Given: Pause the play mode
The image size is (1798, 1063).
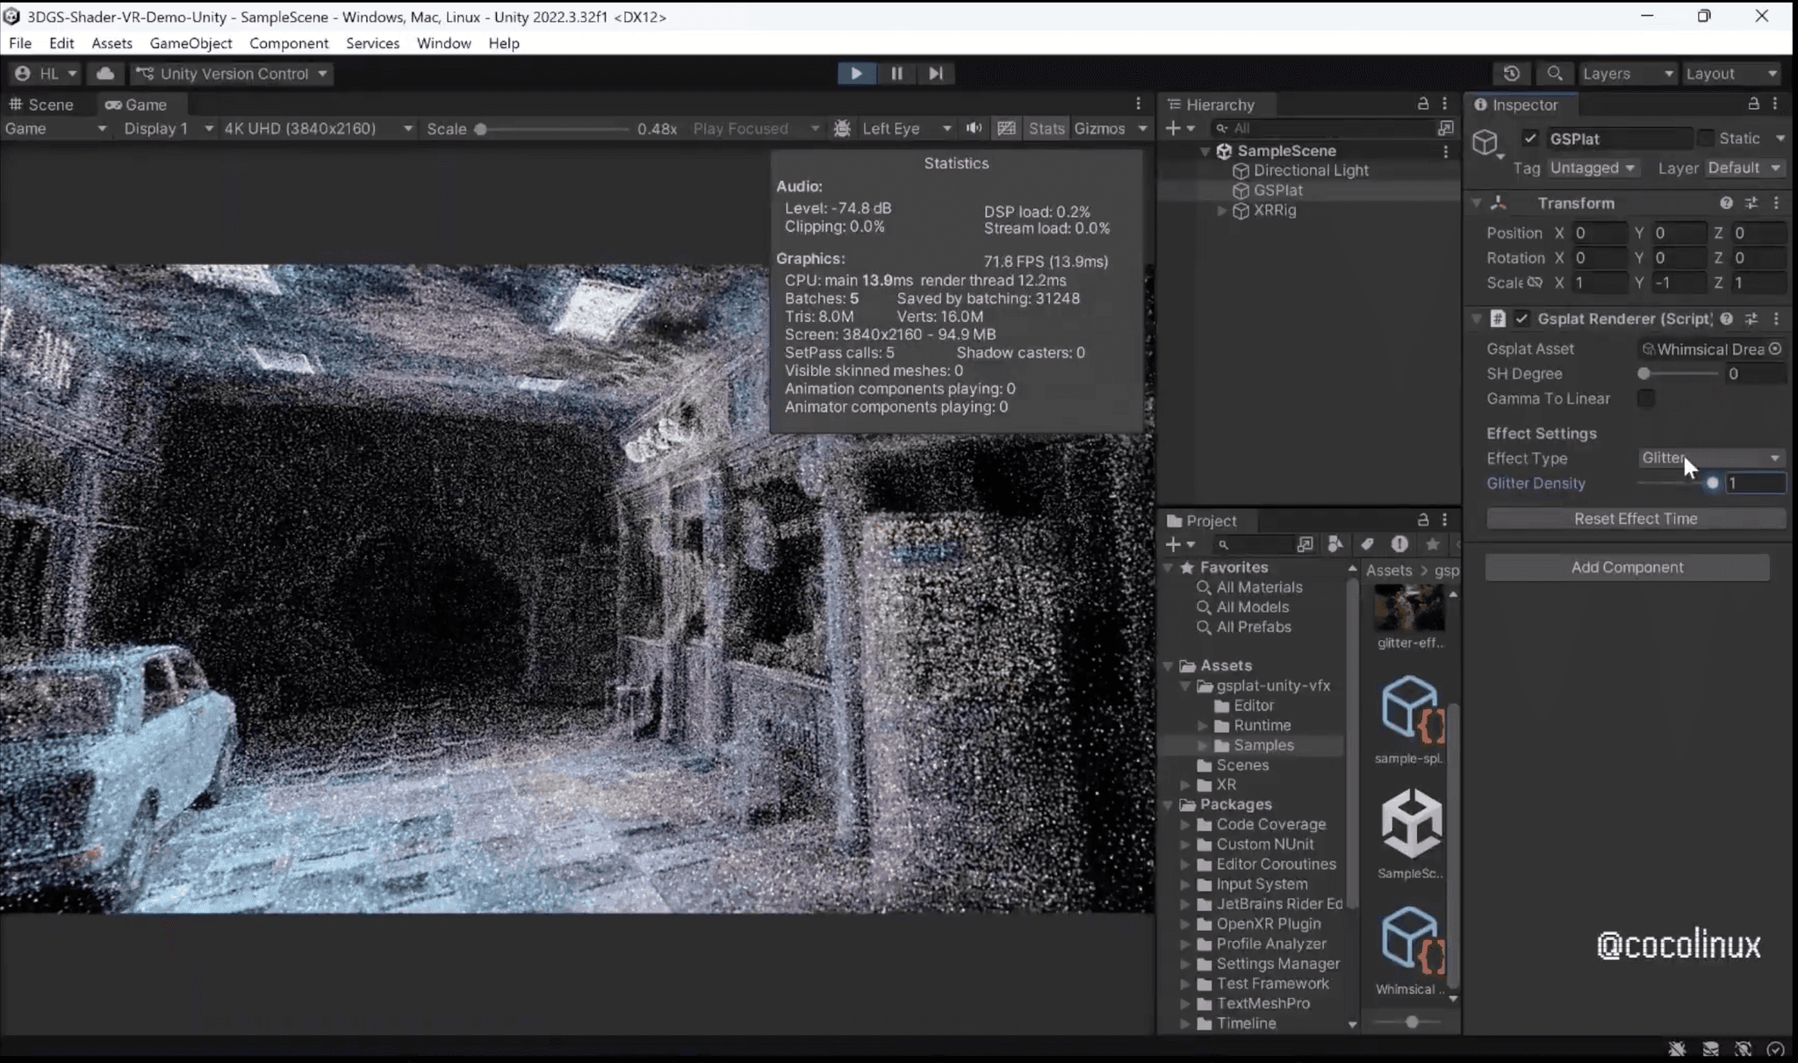Looking at the screenshot, I should 895,74.
